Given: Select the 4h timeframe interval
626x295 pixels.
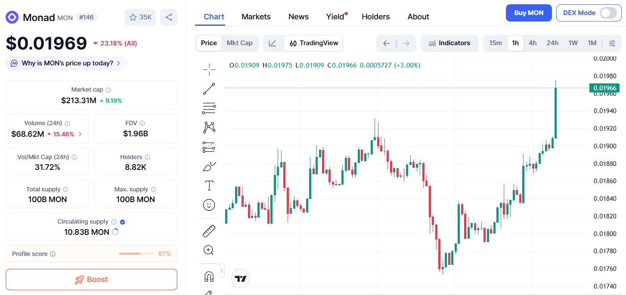Looking at the screenshot, I should coord(533,43).
